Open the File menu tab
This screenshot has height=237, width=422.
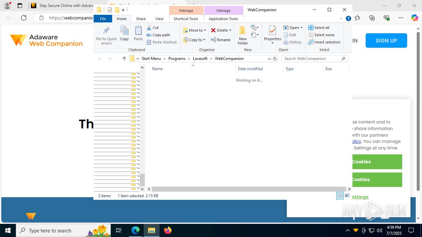click(103, 19)
